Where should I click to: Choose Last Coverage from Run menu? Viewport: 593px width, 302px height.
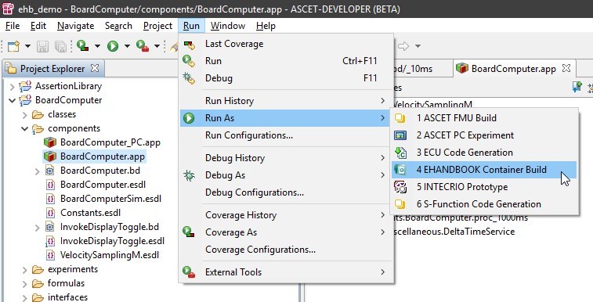coord(286,44)
